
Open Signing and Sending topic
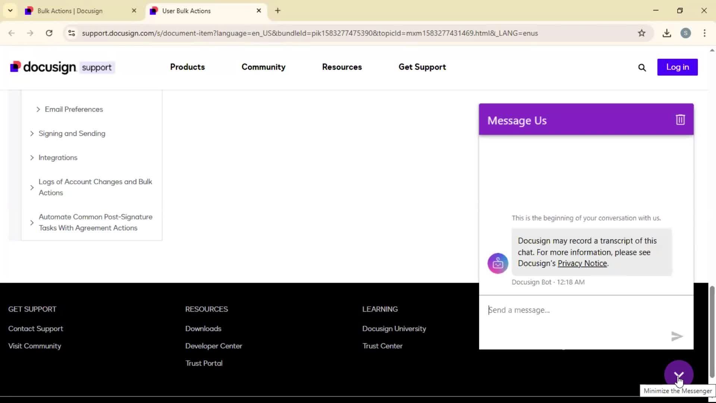click(72, 134)
